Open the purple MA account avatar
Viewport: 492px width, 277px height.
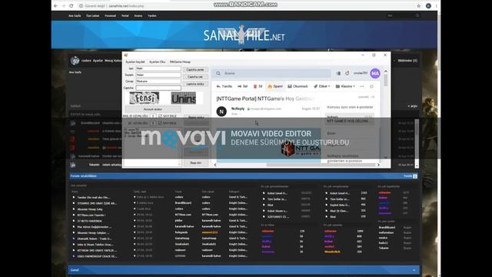[375, 73]
